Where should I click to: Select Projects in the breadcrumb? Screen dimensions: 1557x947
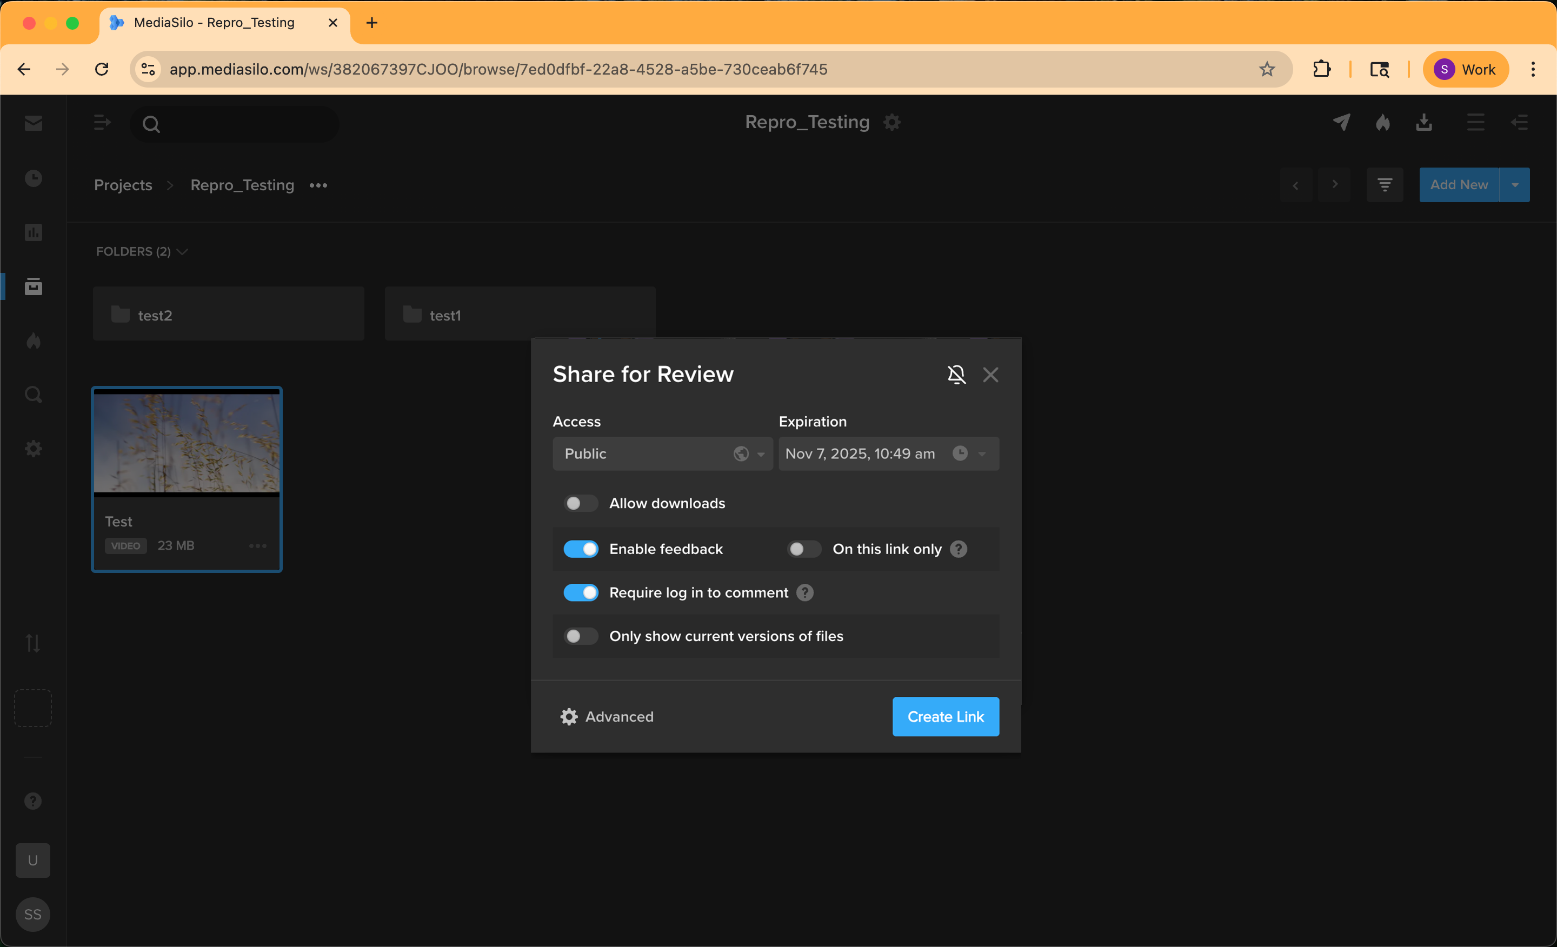(123, 184)
